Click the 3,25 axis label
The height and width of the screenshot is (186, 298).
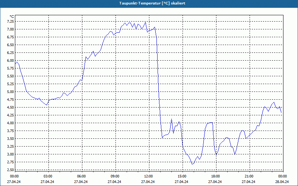coord(10,147)
